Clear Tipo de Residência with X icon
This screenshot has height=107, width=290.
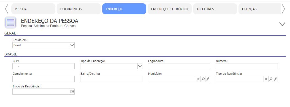[x=266, y=79]
